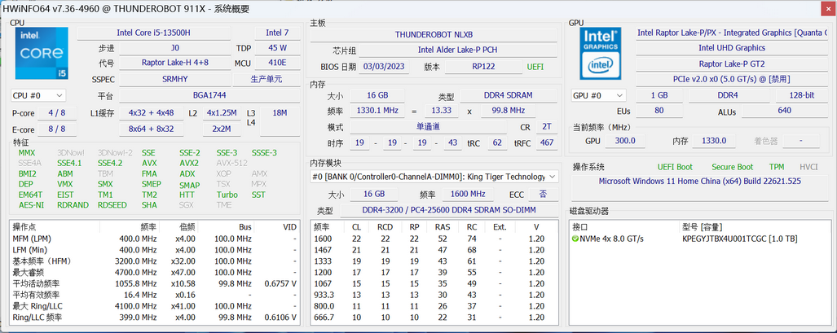Click the memory frequency 1330.1 MHz value
The image size is (837, 333).
[x=377, y=111]
